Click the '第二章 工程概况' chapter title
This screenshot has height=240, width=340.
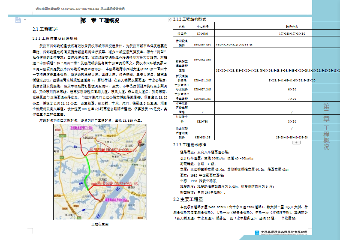point(100,21)
